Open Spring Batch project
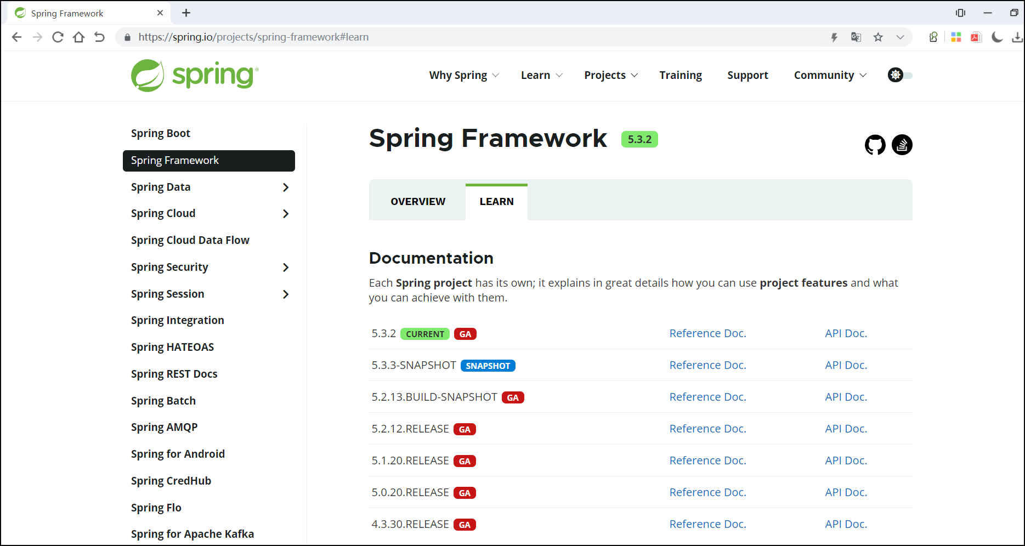 (x=163, y=401)
